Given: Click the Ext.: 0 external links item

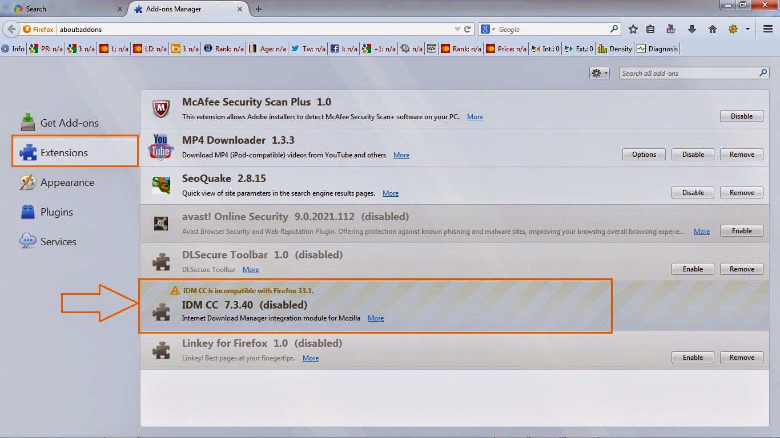Looking at the screenshot, I should point(579,49).
